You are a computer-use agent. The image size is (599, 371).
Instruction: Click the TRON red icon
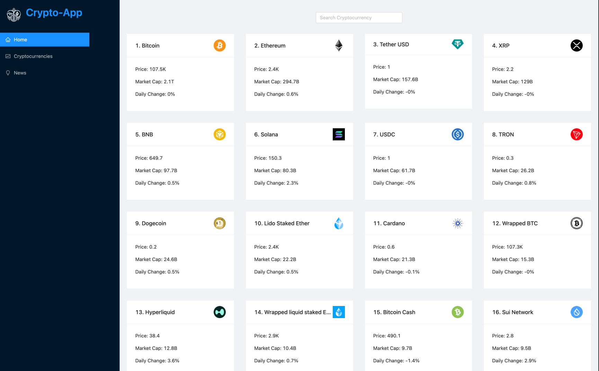[x=576, y=135]
